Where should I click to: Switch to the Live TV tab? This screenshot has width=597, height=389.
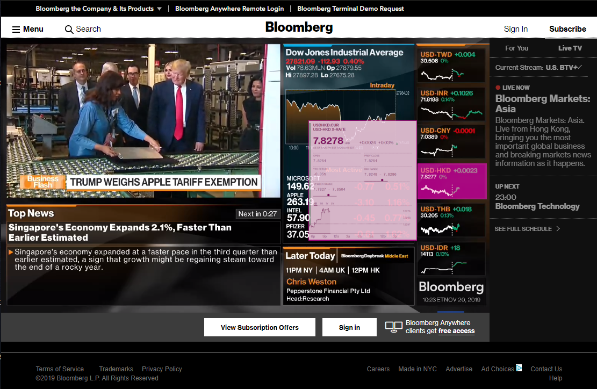(x=570, y=48)
